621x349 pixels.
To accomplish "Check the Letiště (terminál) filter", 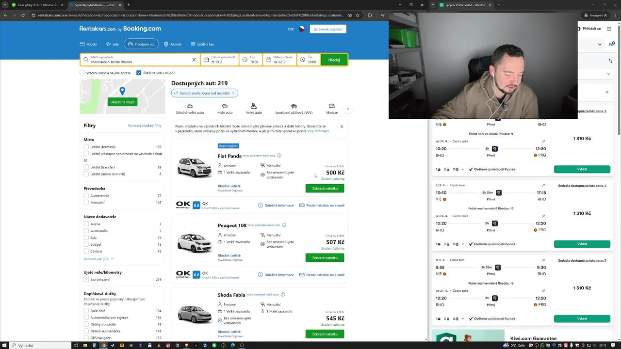I will point(86,147).
